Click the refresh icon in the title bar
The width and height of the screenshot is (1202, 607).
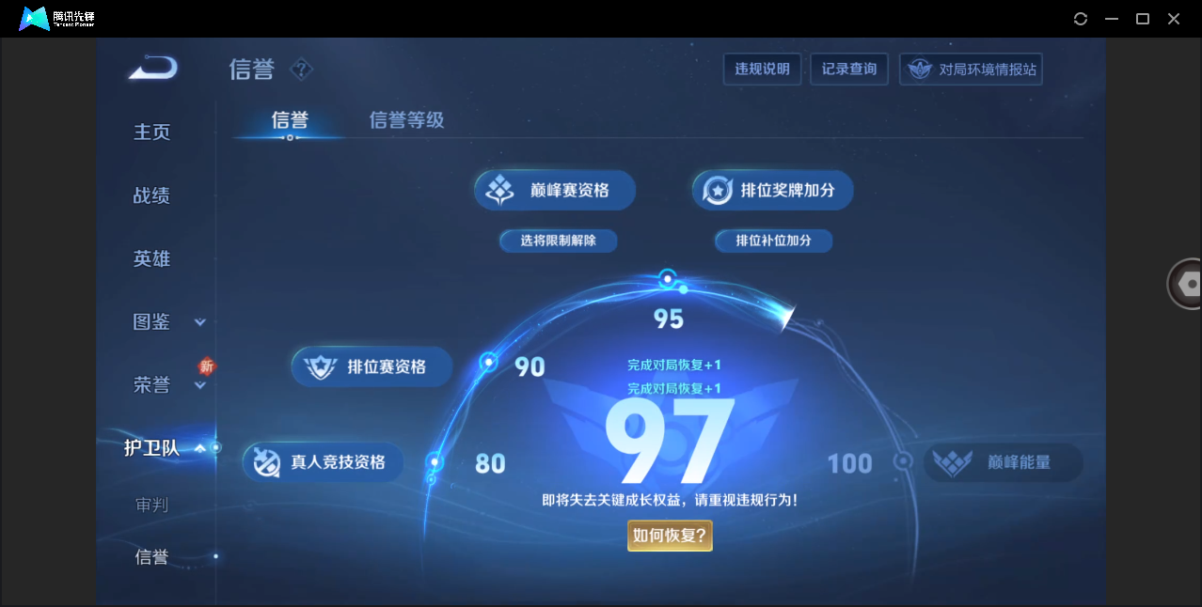[x=1081, y=19]
